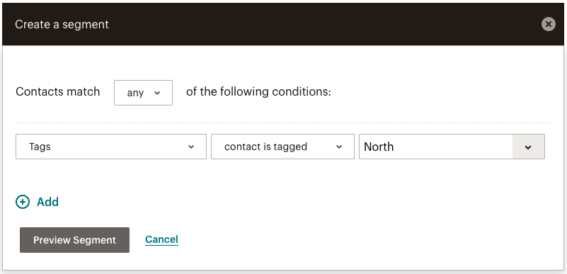The width and height of the screenshot is (567, 274).
Task: Close the Create a segment dialog
Action: (548, 24)
